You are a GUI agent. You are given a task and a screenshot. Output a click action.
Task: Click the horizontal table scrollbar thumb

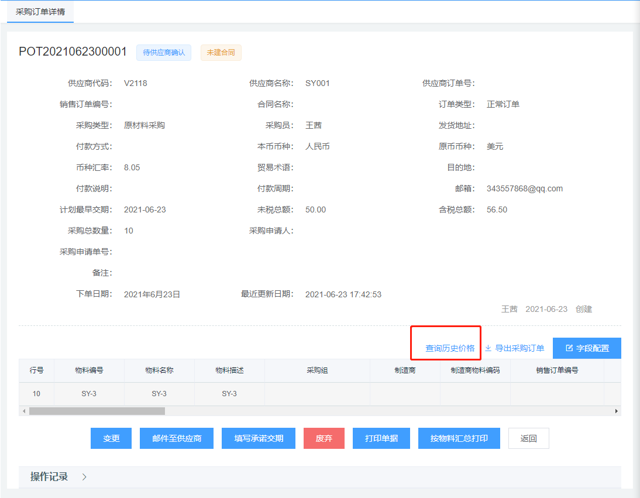[97, 411]
